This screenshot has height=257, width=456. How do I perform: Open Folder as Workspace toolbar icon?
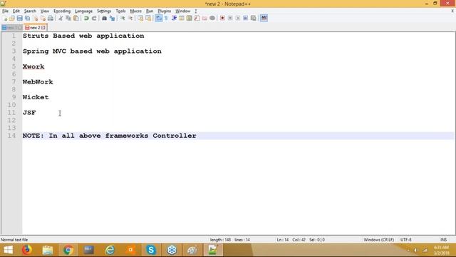[x=204, y=18]
